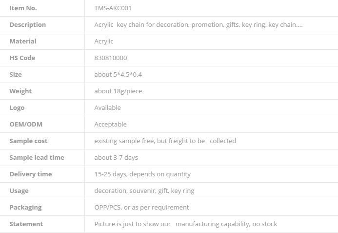
Task: Click the 15-25 days delivery time value
Action: point(142,174)
